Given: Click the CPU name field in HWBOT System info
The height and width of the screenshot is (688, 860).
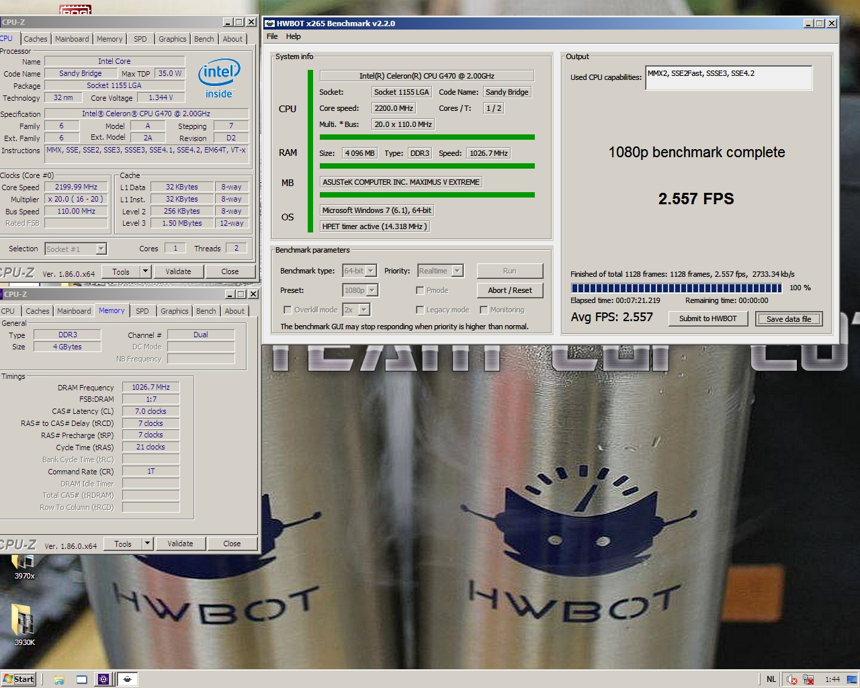Looking at the screenshot, I should click(x=427, y=76).
